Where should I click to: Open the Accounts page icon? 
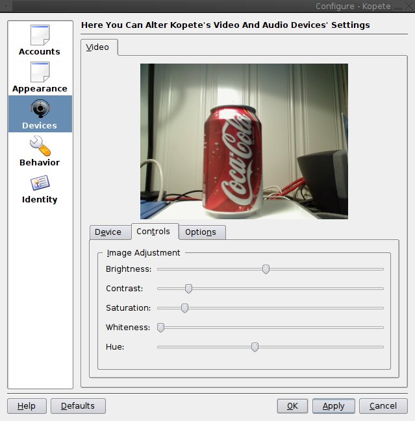[x=40, y=35]
